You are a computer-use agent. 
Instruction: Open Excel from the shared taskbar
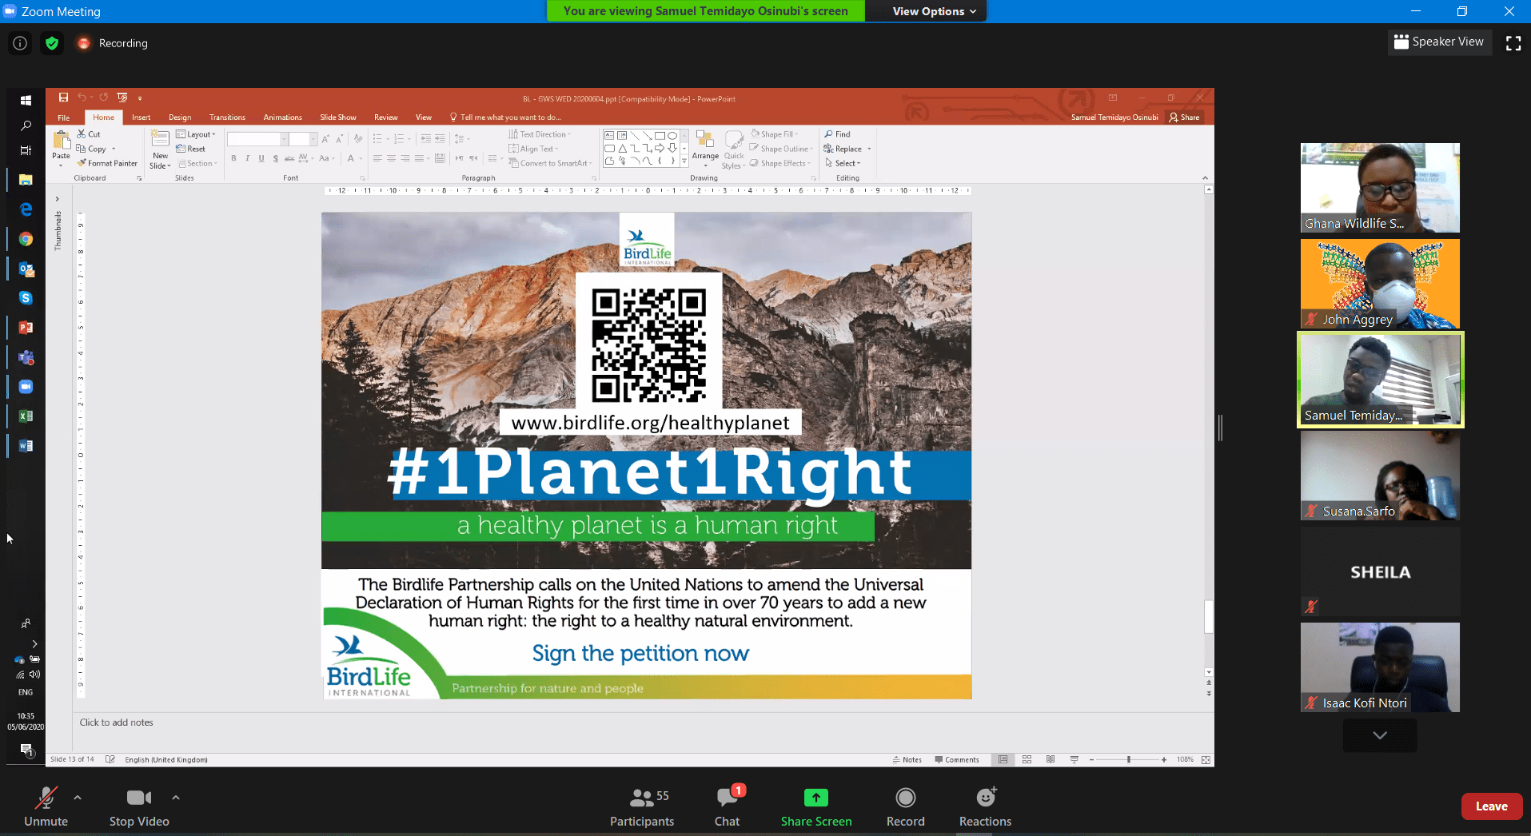tap(26, 416)
